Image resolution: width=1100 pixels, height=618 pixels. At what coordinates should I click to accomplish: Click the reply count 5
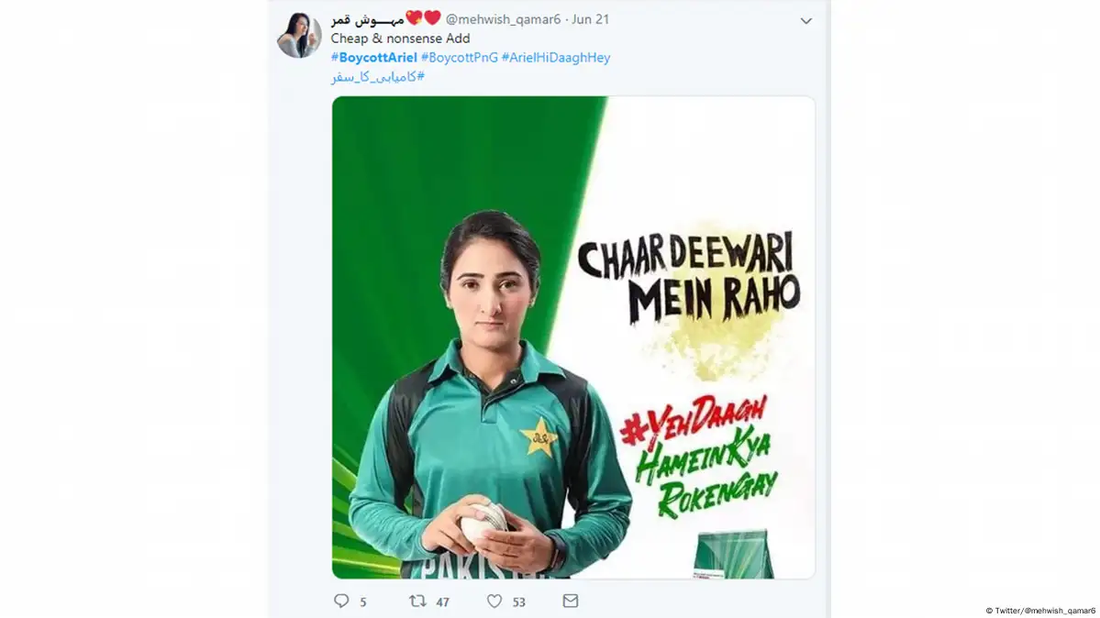pyautogui.click(x=362, y=601)
